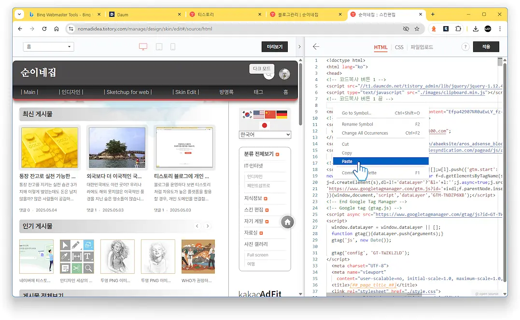Image resolution: width=520 pixels, height=320 pixels.
Task: Choose Rename Symbol in context menu
Action: [381, 125]
